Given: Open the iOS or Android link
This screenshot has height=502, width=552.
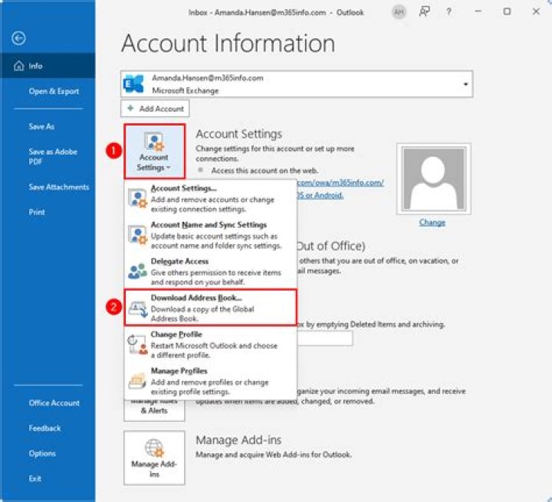Looking at the screenshot, I should point(320,195).
